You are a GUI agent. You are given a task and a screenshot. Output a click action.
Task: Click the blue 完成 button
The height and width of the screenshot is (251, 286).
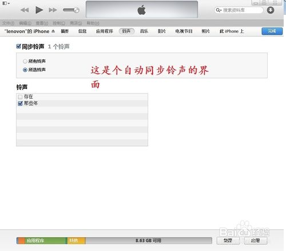click(272, 31)
